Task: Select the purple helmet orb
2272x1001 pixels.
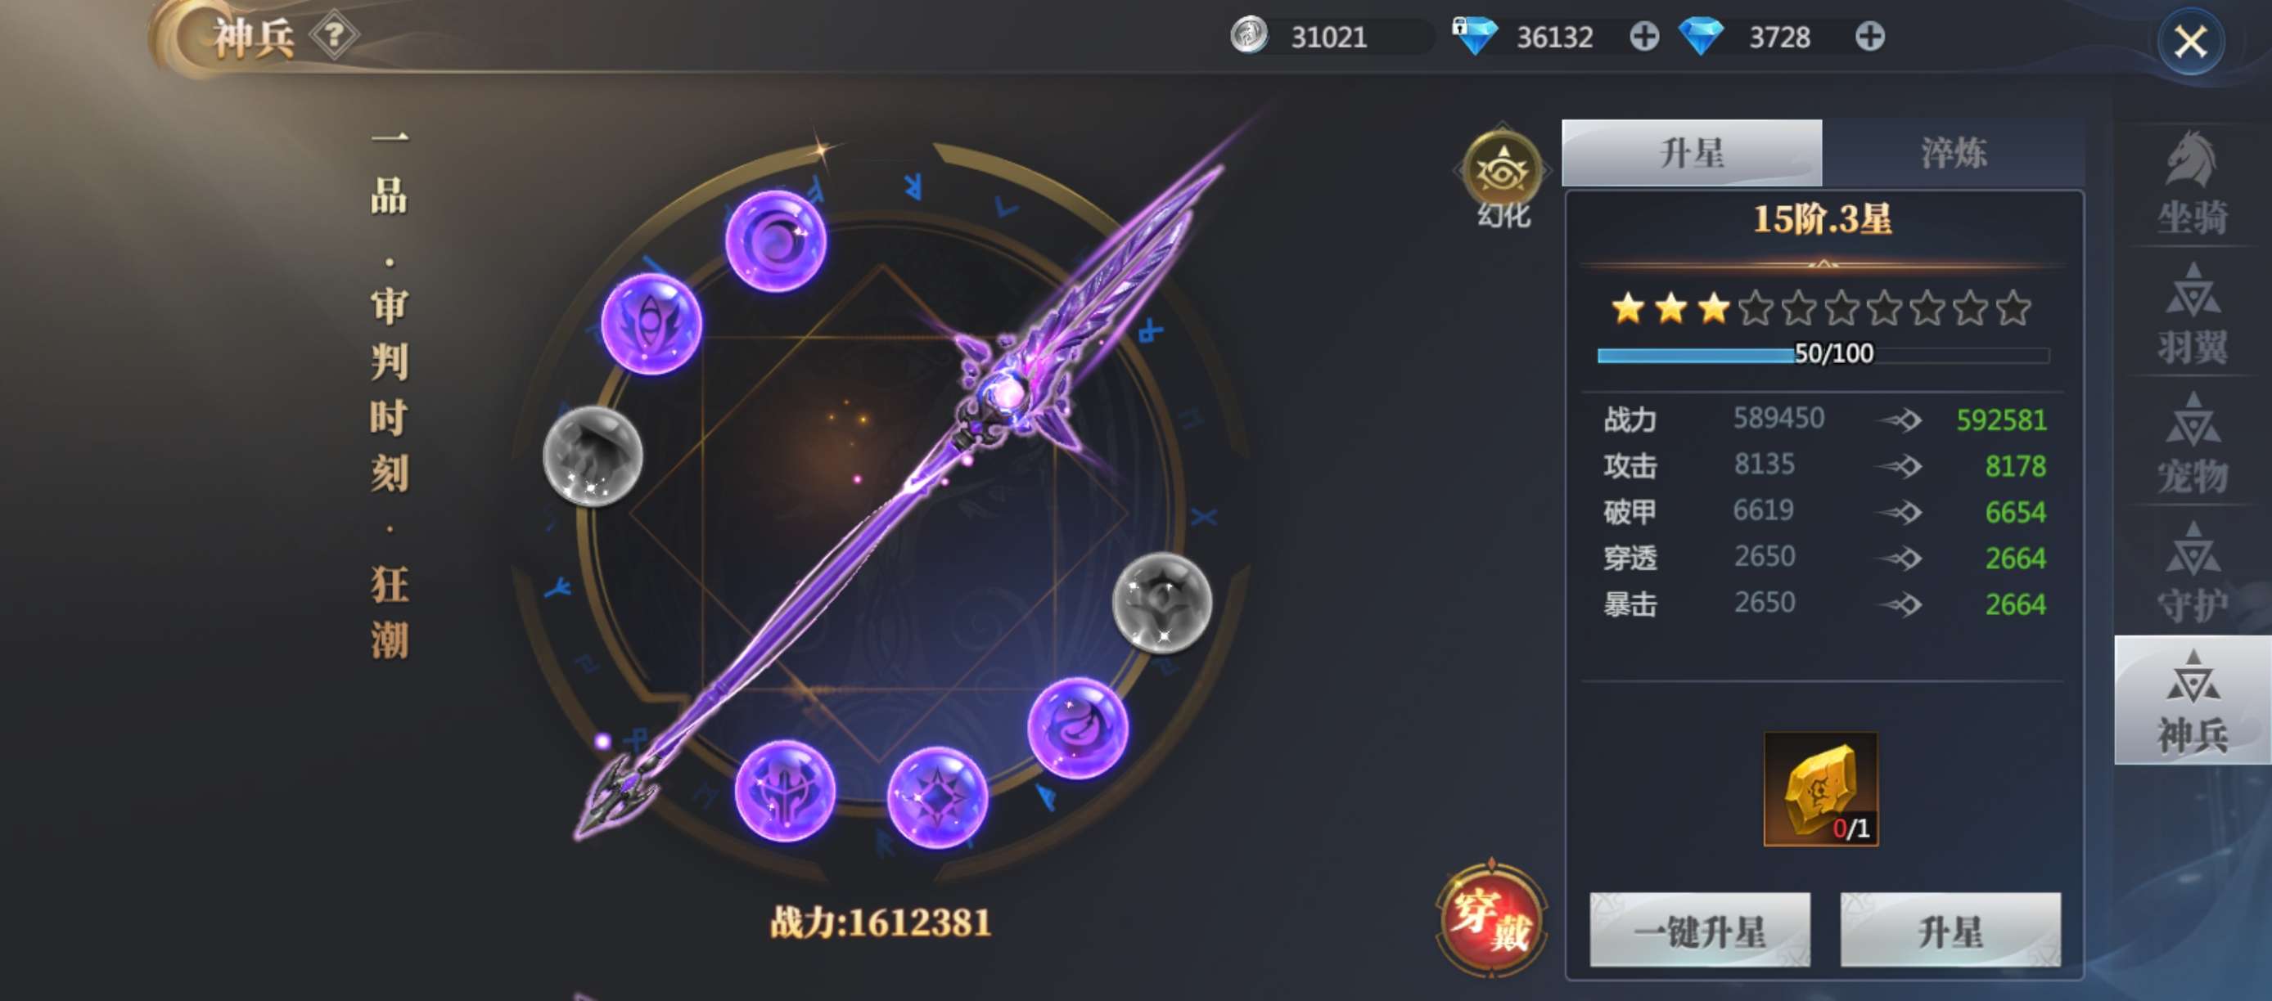Action: 784,790
